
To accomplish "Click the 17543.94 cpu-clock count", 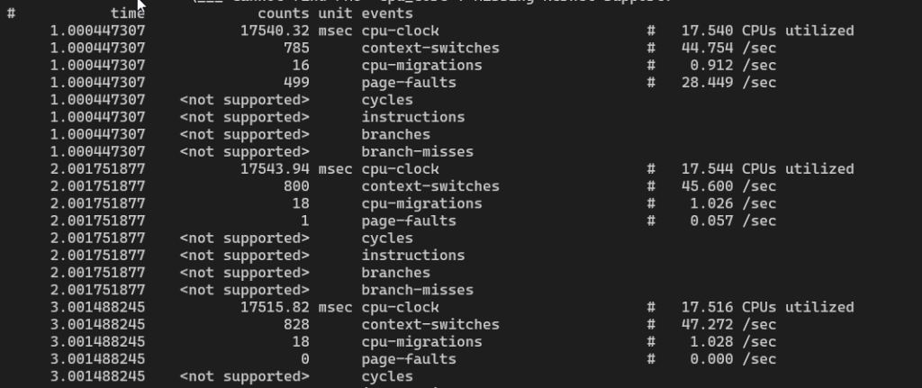I will click(x=275, y=168).
